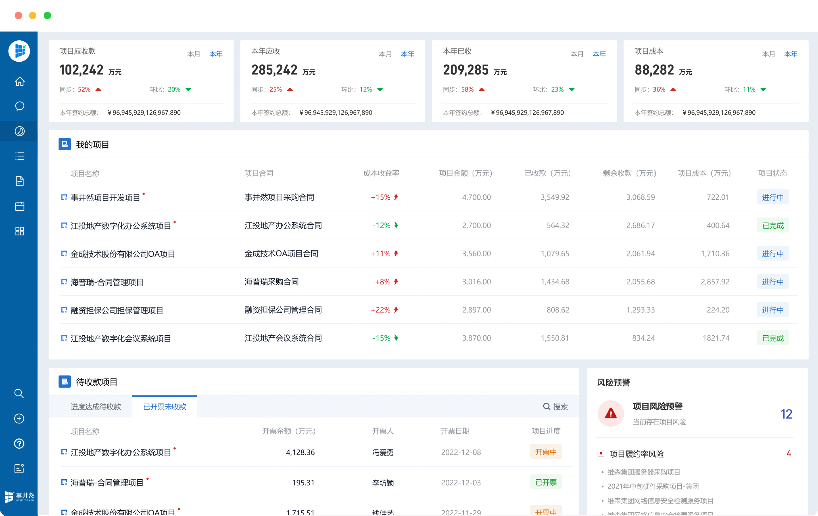Open the document icon in sidebar
The width and height of the screenshot is (818, 516).
coord(19,181)
